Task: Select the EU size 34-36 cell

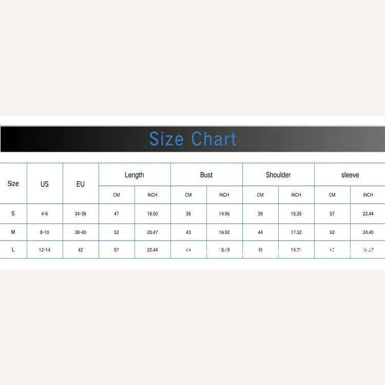Action: 81,214
